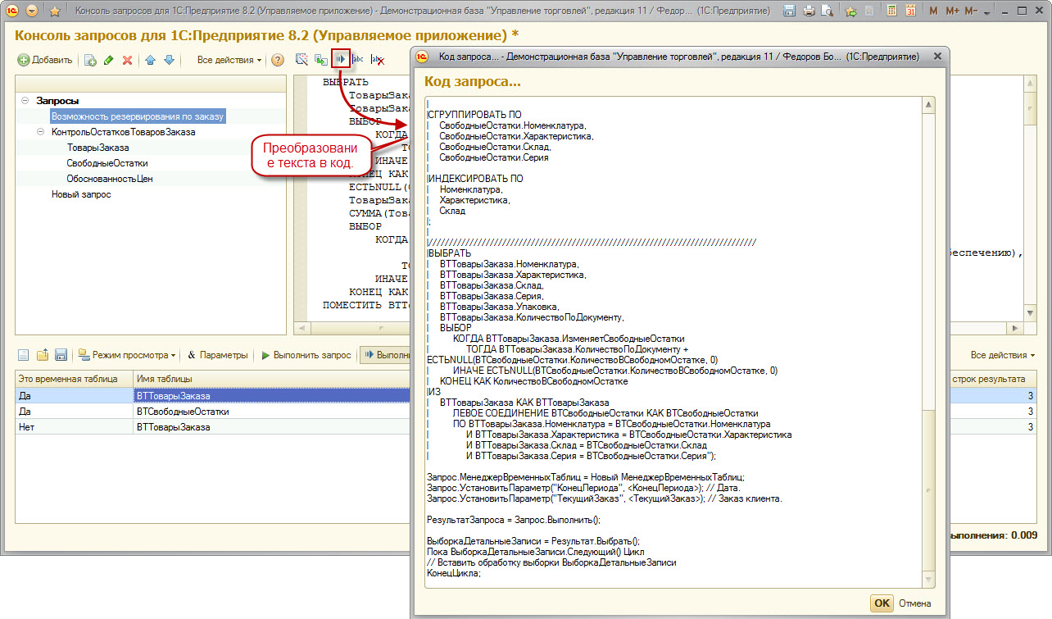The image size is (1052, 619).
Task: Click the printer icon in title bar
Action: (809, 11)
